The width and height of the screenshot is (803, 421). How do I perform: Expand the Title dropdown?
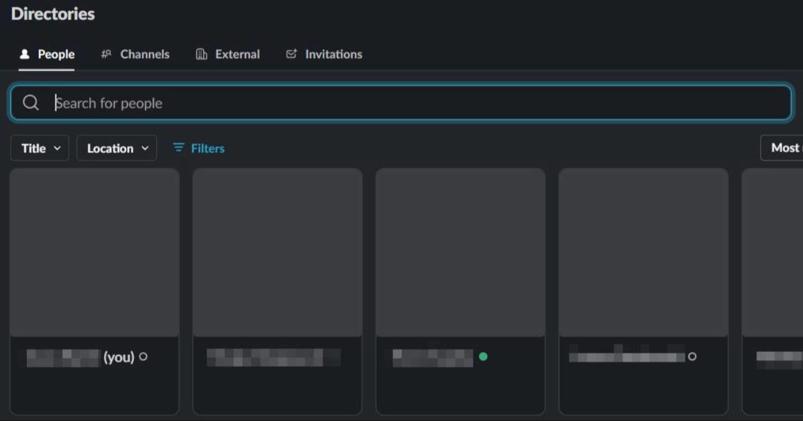click(x=40, y=148)
